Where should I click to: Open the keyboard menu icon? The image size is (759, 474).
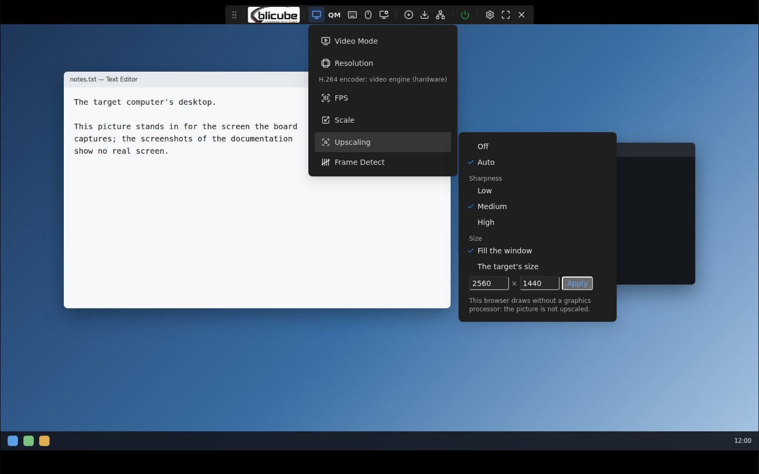click(x=353, y=15)
